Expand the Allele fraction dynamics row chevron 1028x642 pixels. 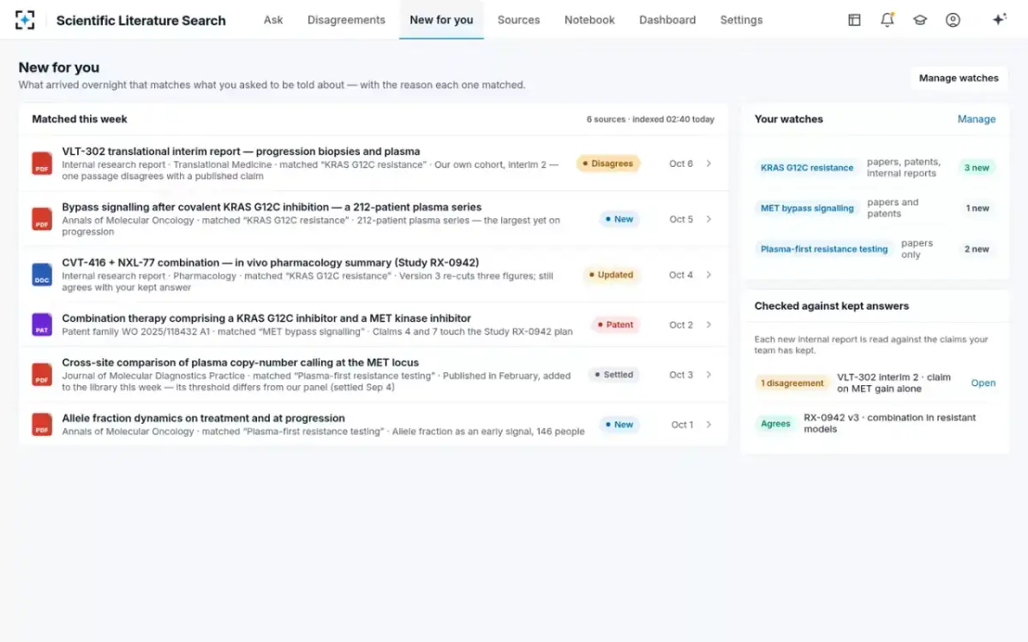[x=708, y=425]
